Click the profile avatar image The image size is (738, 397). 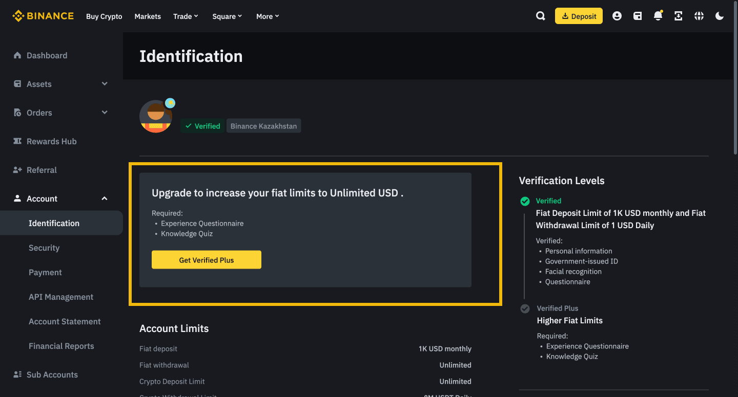[x=156, y=116]
